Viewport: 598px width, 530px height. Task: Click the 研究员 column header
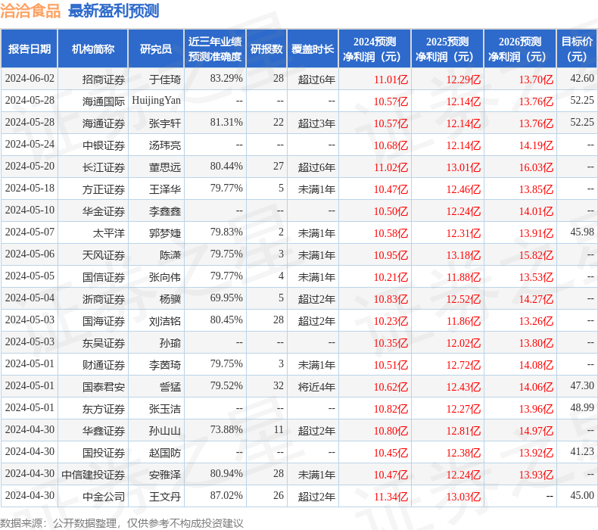pos(156,49)
